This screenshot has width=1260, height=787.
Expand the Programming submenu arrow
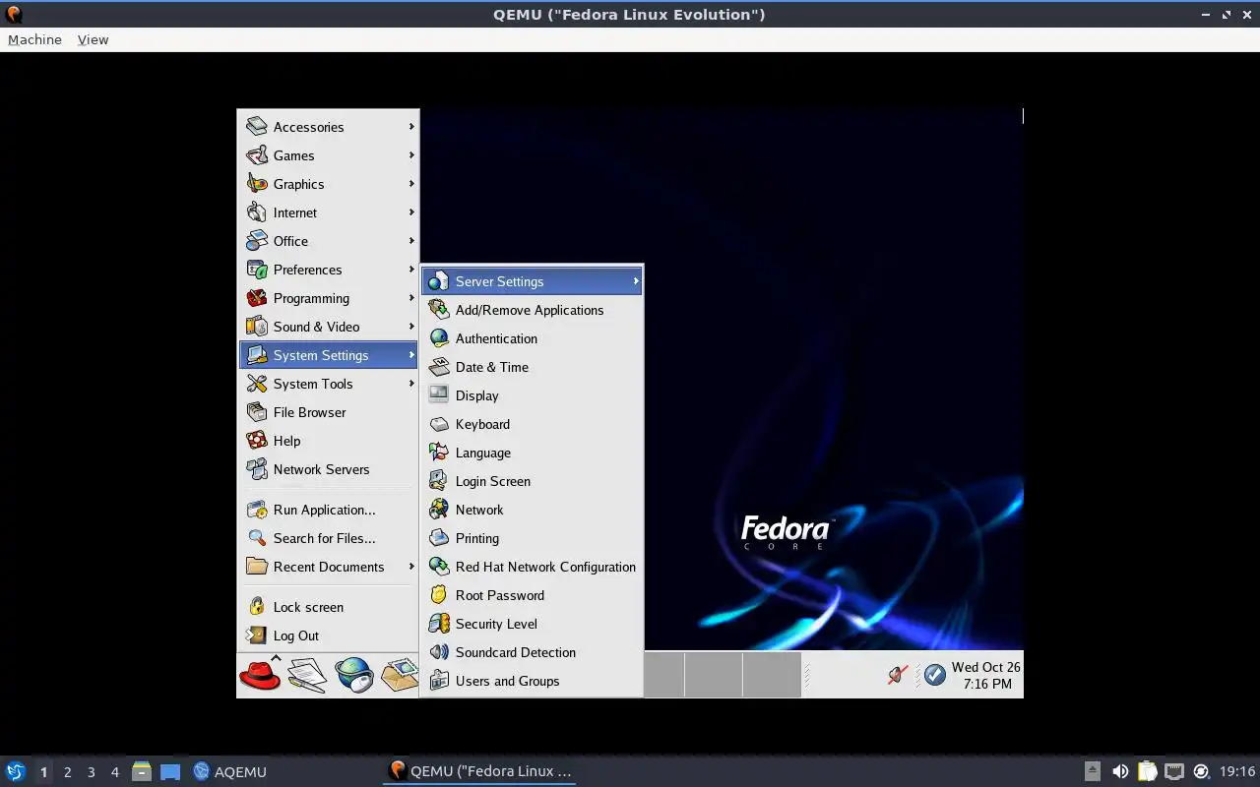point(411,298)
